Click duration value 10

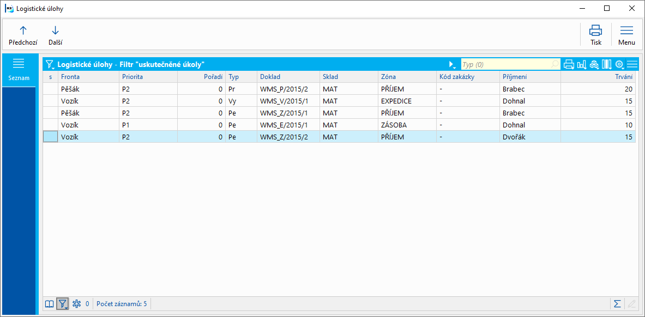pyautogui.click(x=598, y=125)
